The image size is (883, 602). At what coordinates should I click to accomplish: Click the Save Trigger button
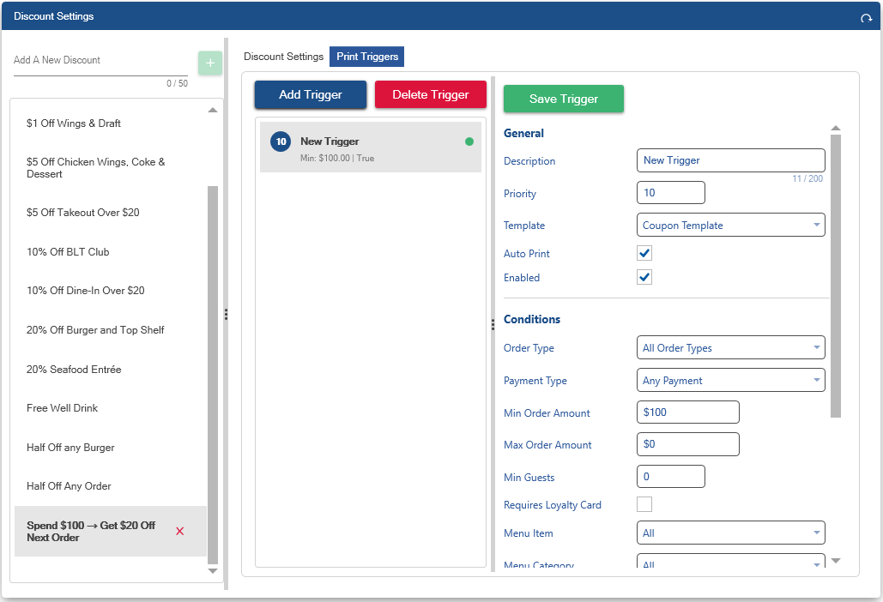click(x=563, y=99)
